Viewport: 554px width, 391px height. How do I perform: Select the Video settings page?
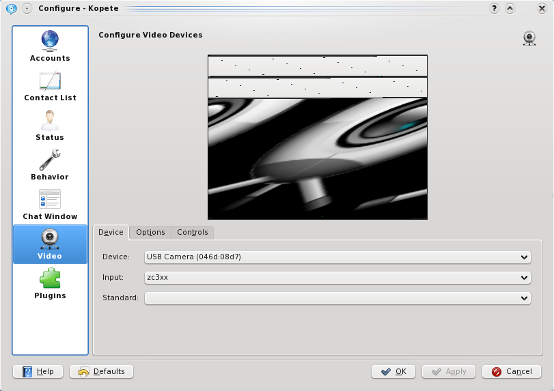pyautogui.click(x=50, y=244)
